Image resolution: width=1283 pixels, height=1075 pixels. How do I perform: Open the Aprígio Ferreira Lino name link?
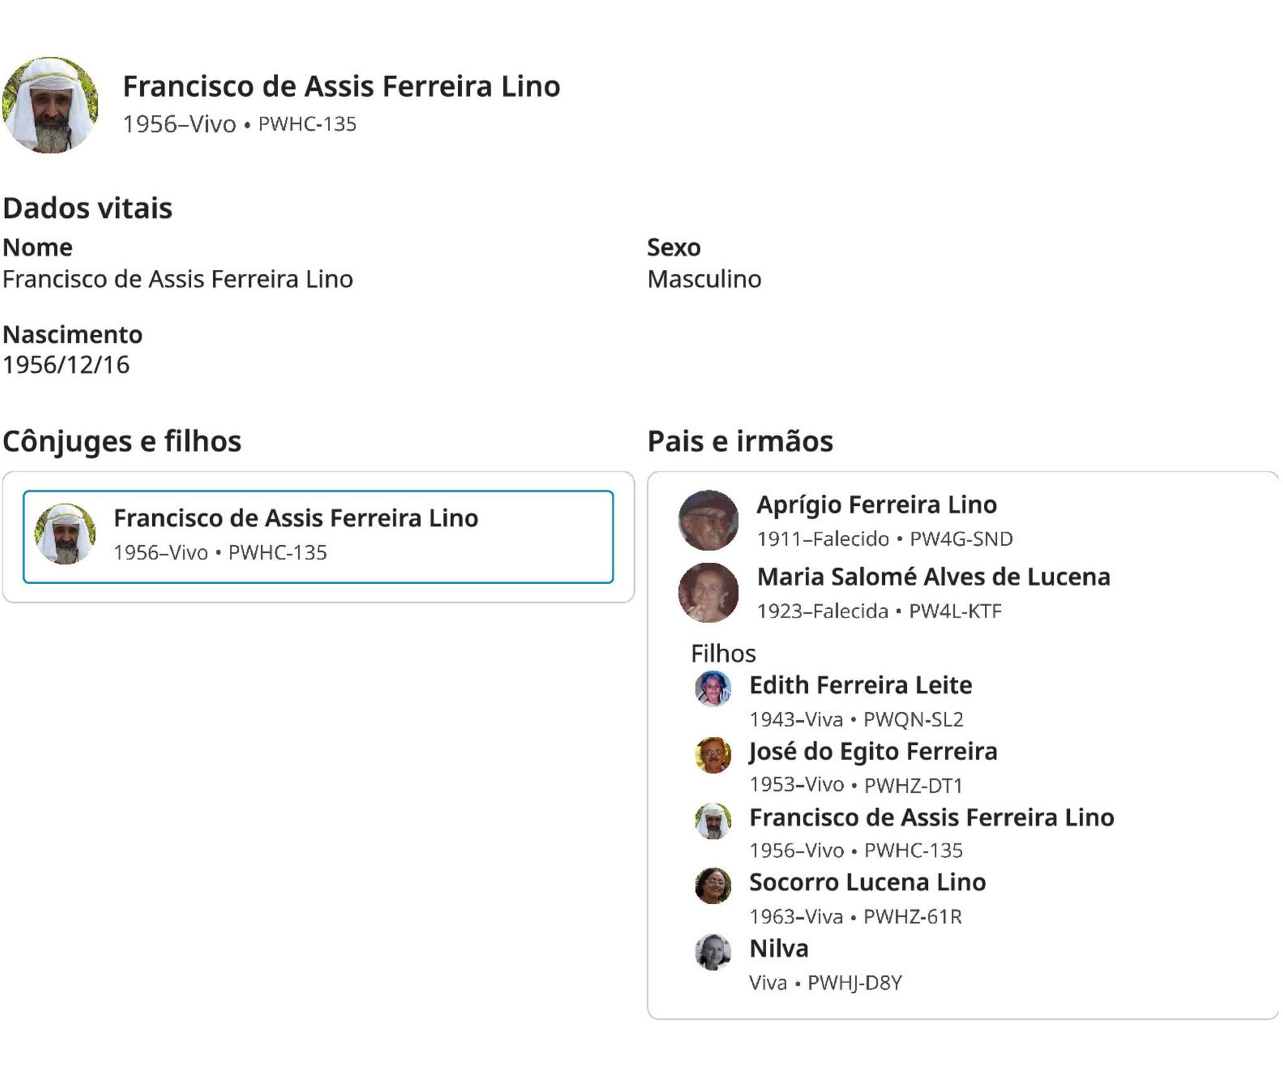tap(876, 505)
